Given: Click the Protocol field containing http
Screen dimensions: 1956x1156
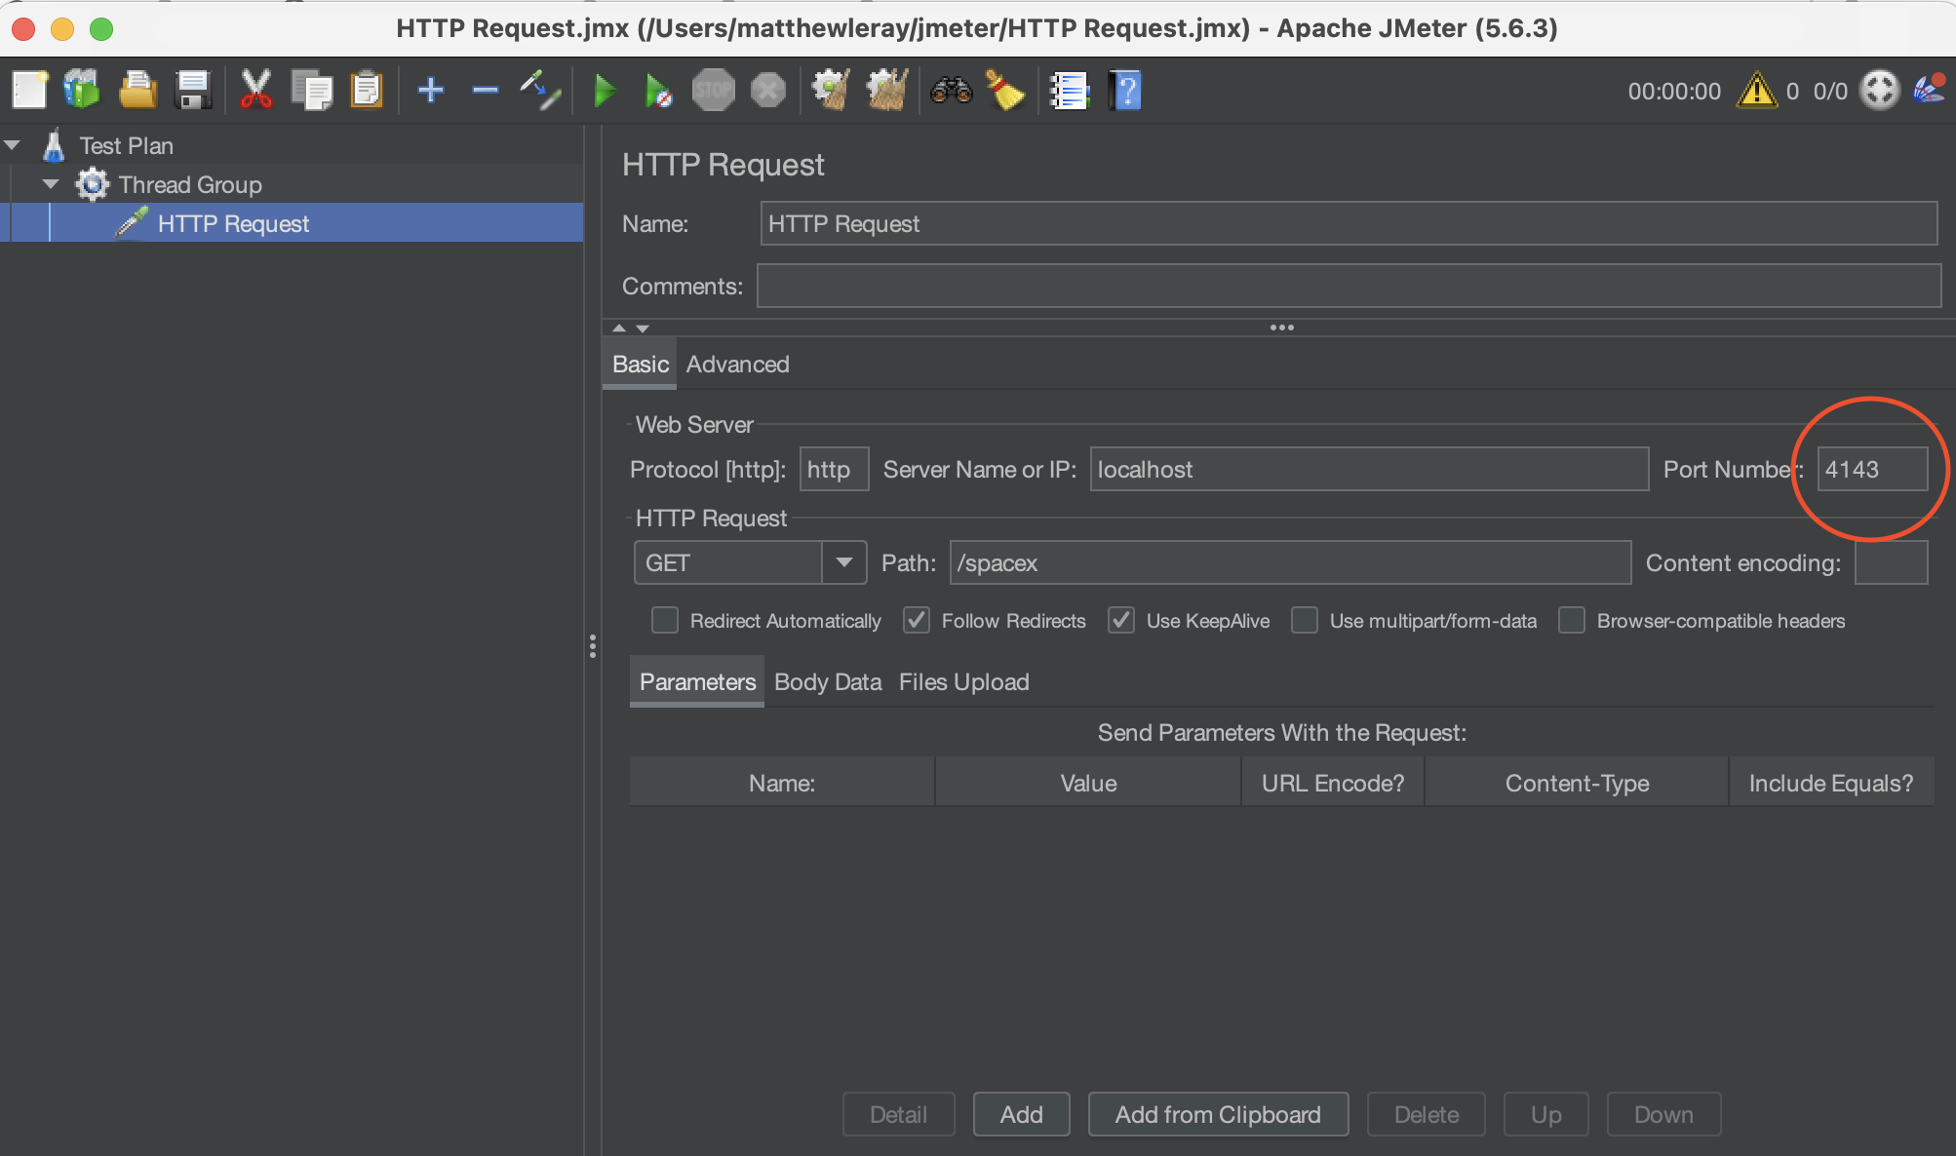Looking at the screenshot, I should 834,469.
